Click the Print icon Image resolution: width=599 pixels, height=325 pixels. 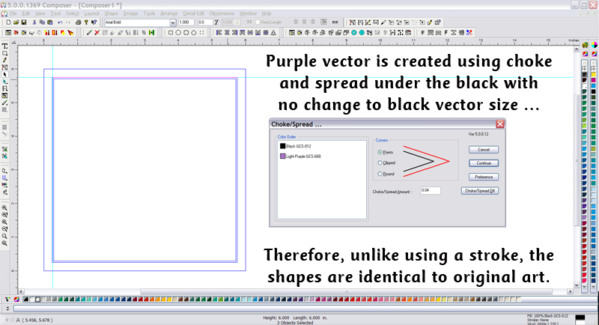coord(79,22)
